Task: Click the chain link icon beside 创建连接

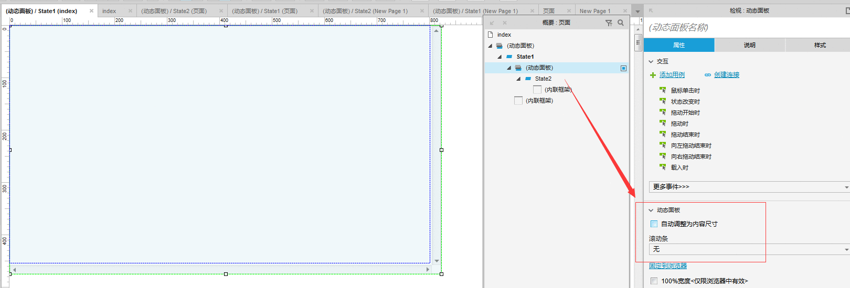Action: click(708, 75)
